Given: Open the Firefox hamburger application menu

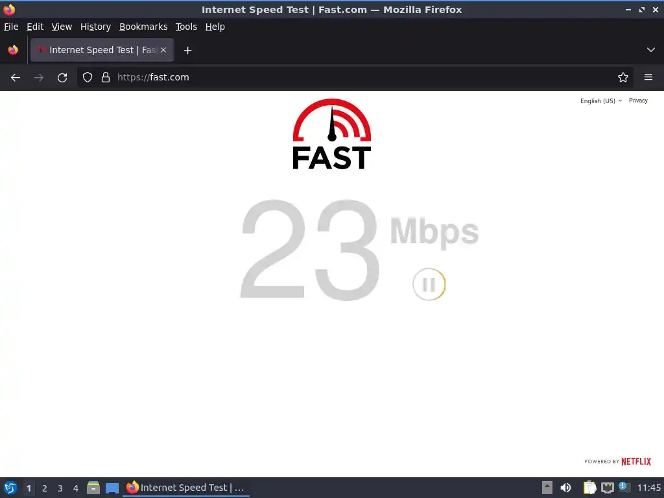Looking at the screenshot, I should click(648, 78).
